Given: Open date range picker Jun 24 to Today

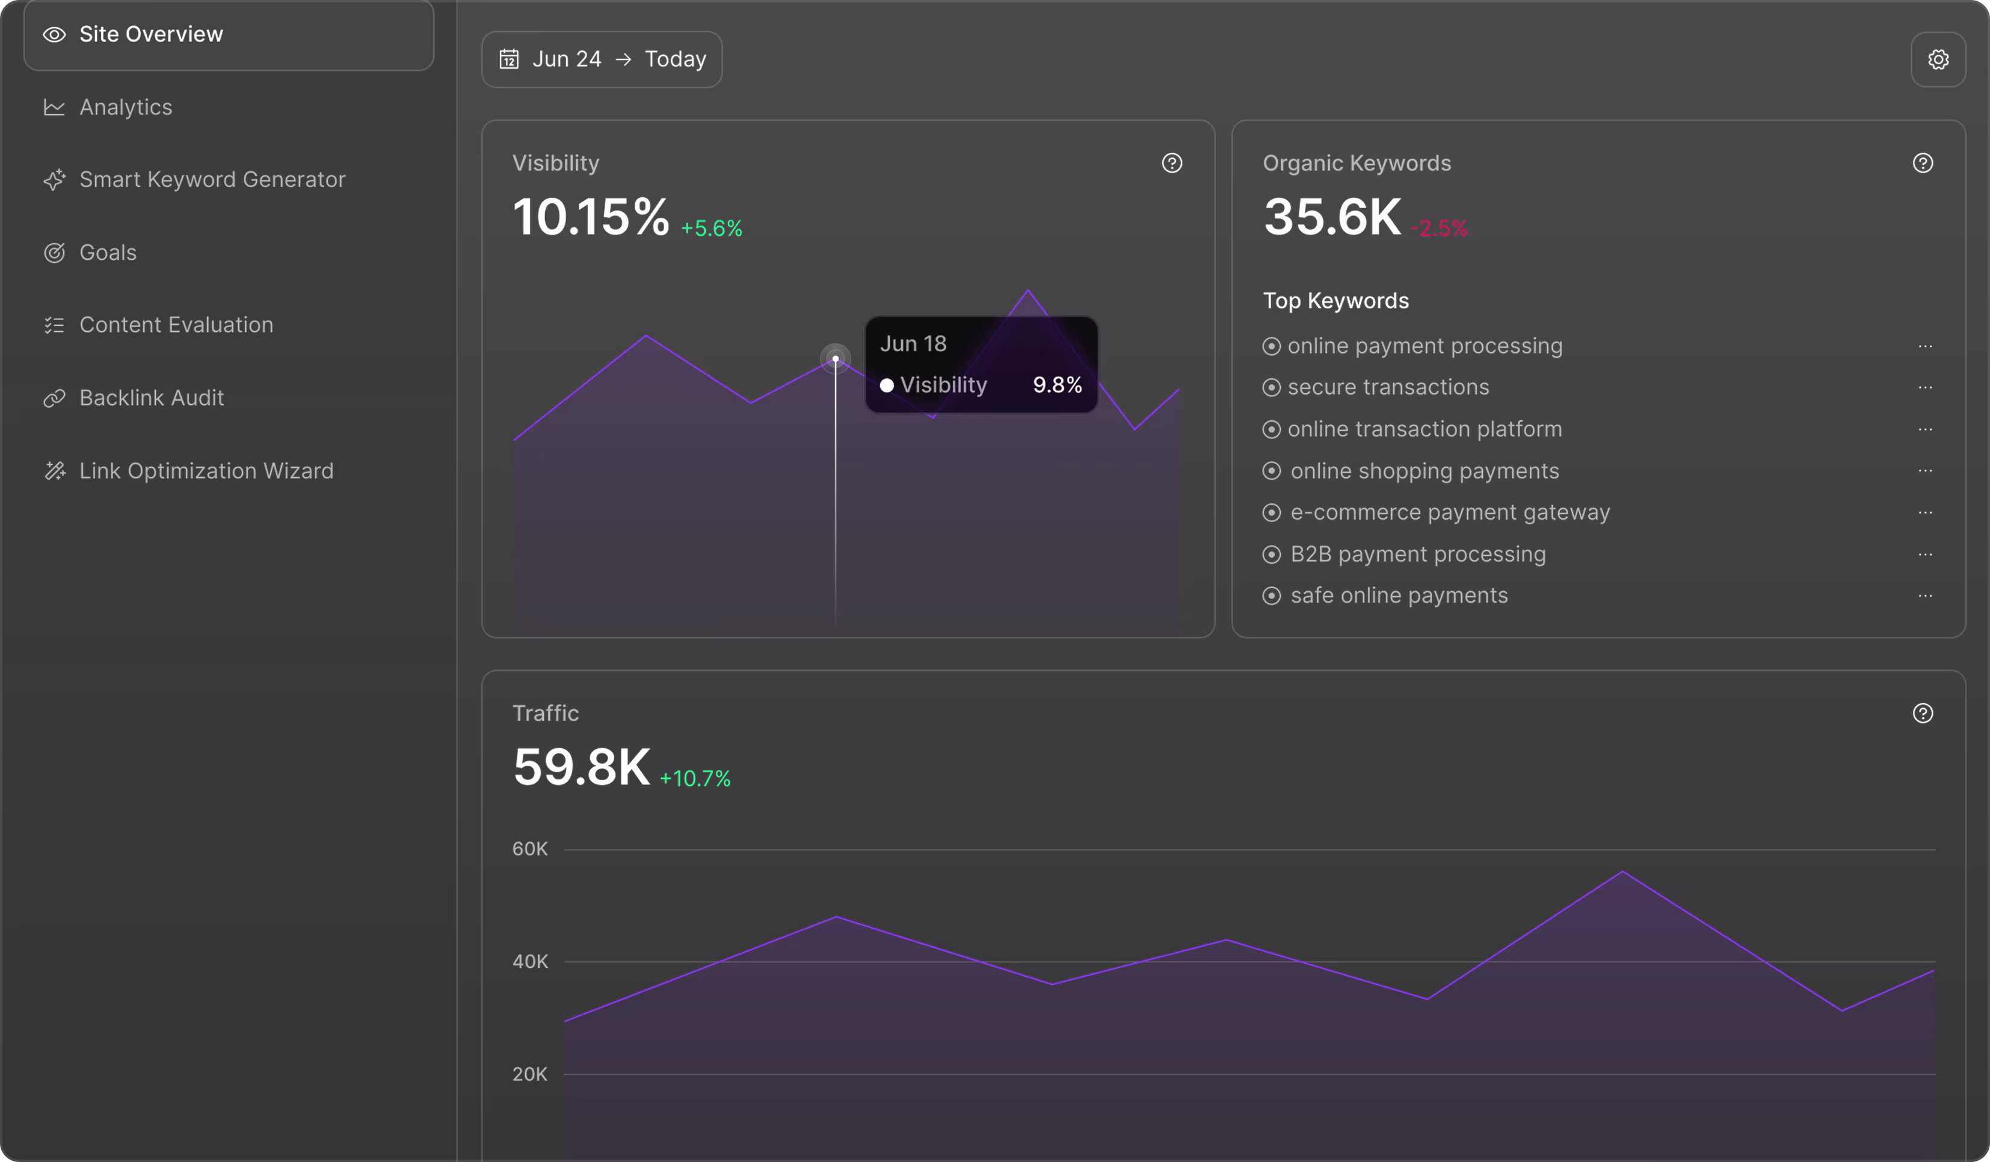Looking at the screenshot, I should click(602, 59).
